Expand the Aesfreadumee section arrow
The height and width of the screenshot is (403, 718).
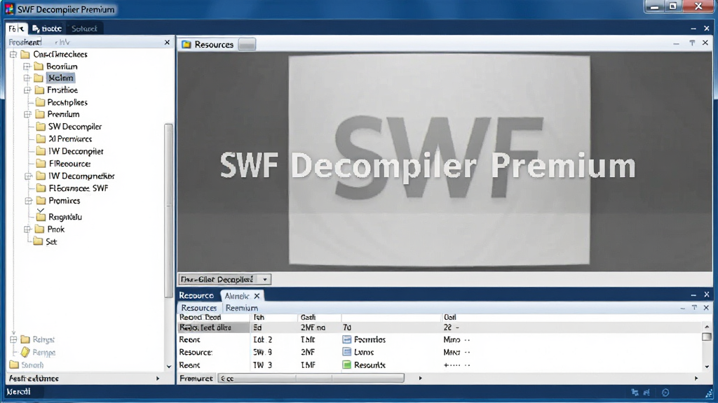click(x=158, y=379)
